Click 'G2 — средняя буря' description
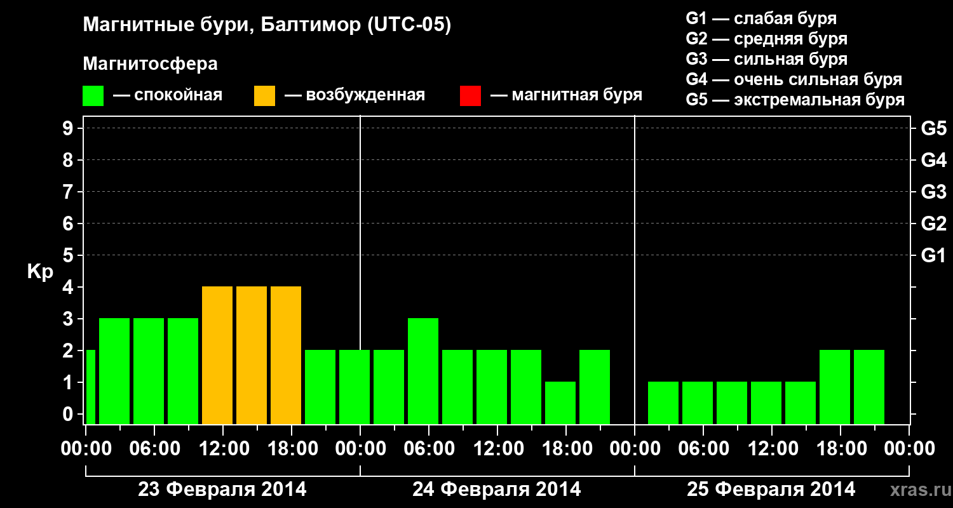953x508 pixels. click(767, 39)
